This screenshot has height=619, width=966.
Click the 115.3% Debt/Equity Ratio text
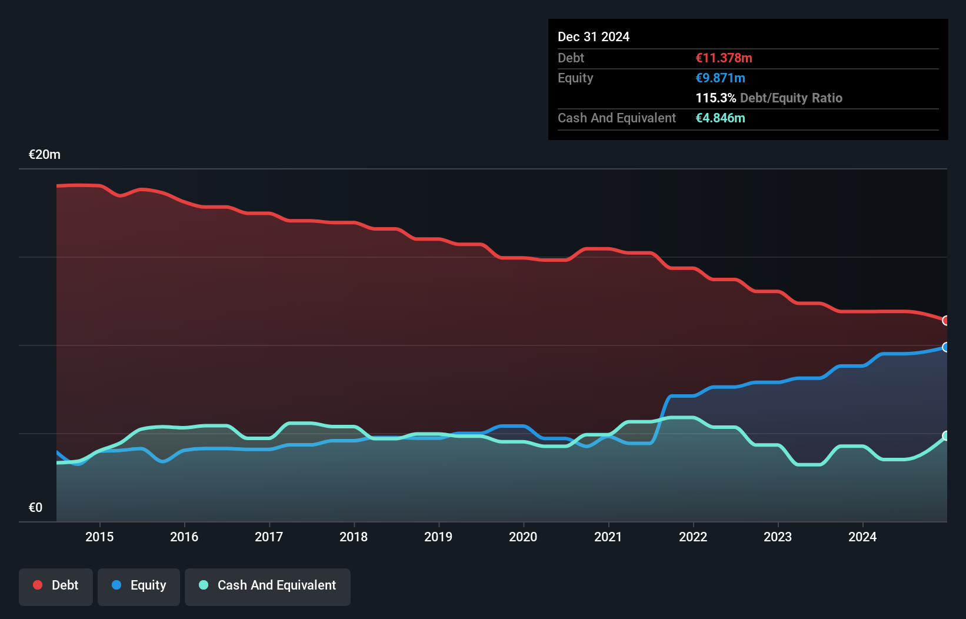(769, 98)
